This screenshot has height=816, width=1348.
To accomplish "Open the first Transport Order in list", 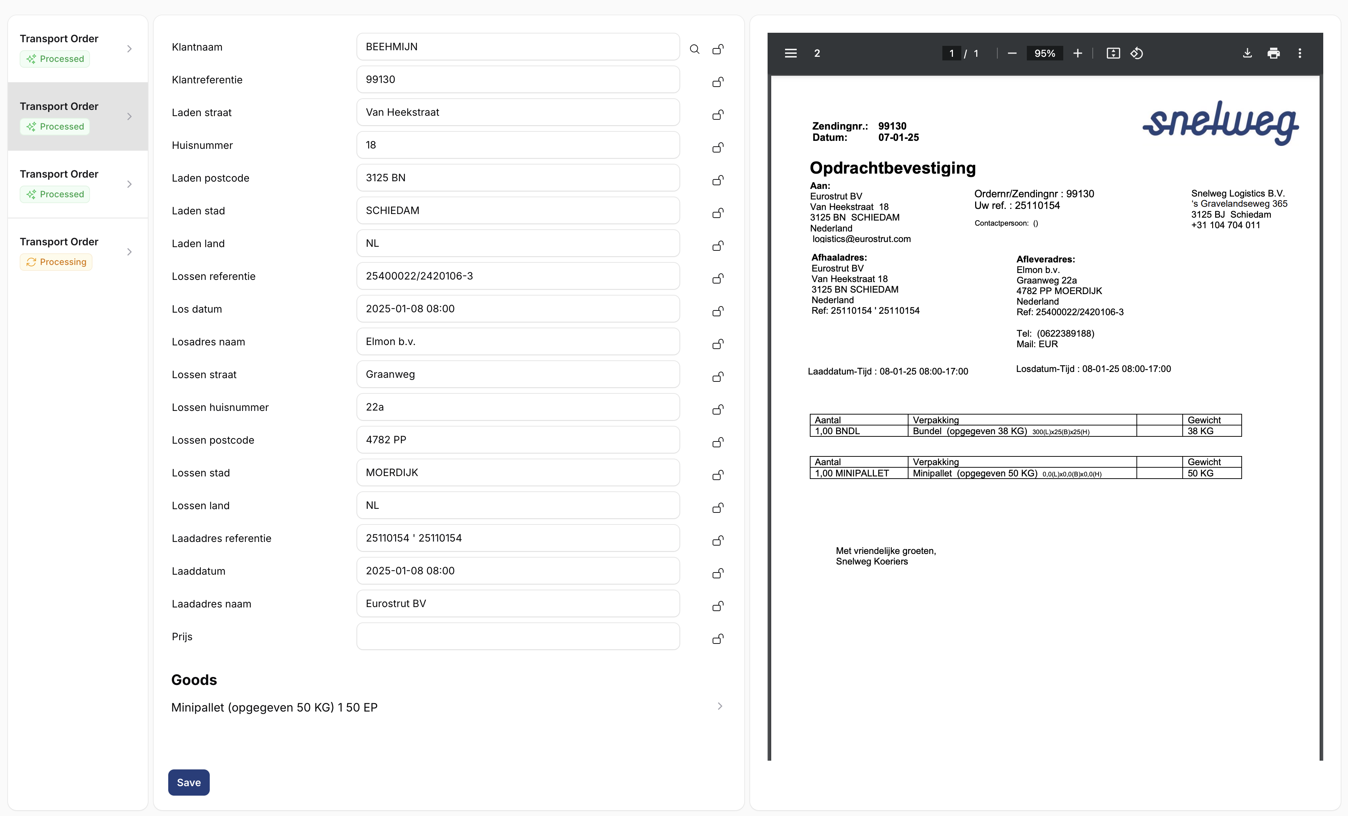I will (x=78, y=49).
